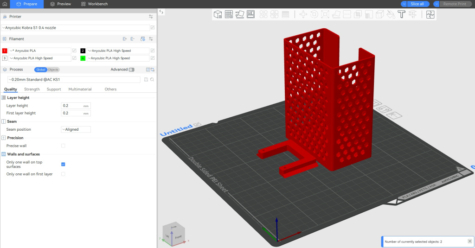The image size is (475, 248).
Task: Click the Add plate grid icon
Action: (229, 14)
